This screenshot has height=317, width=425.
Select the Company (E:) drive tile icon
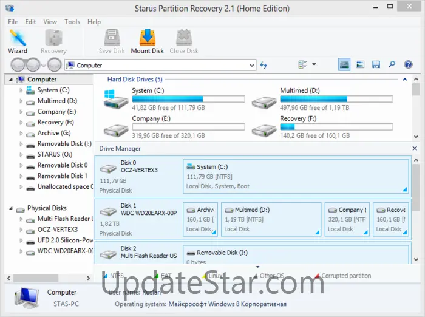point(116,131)
